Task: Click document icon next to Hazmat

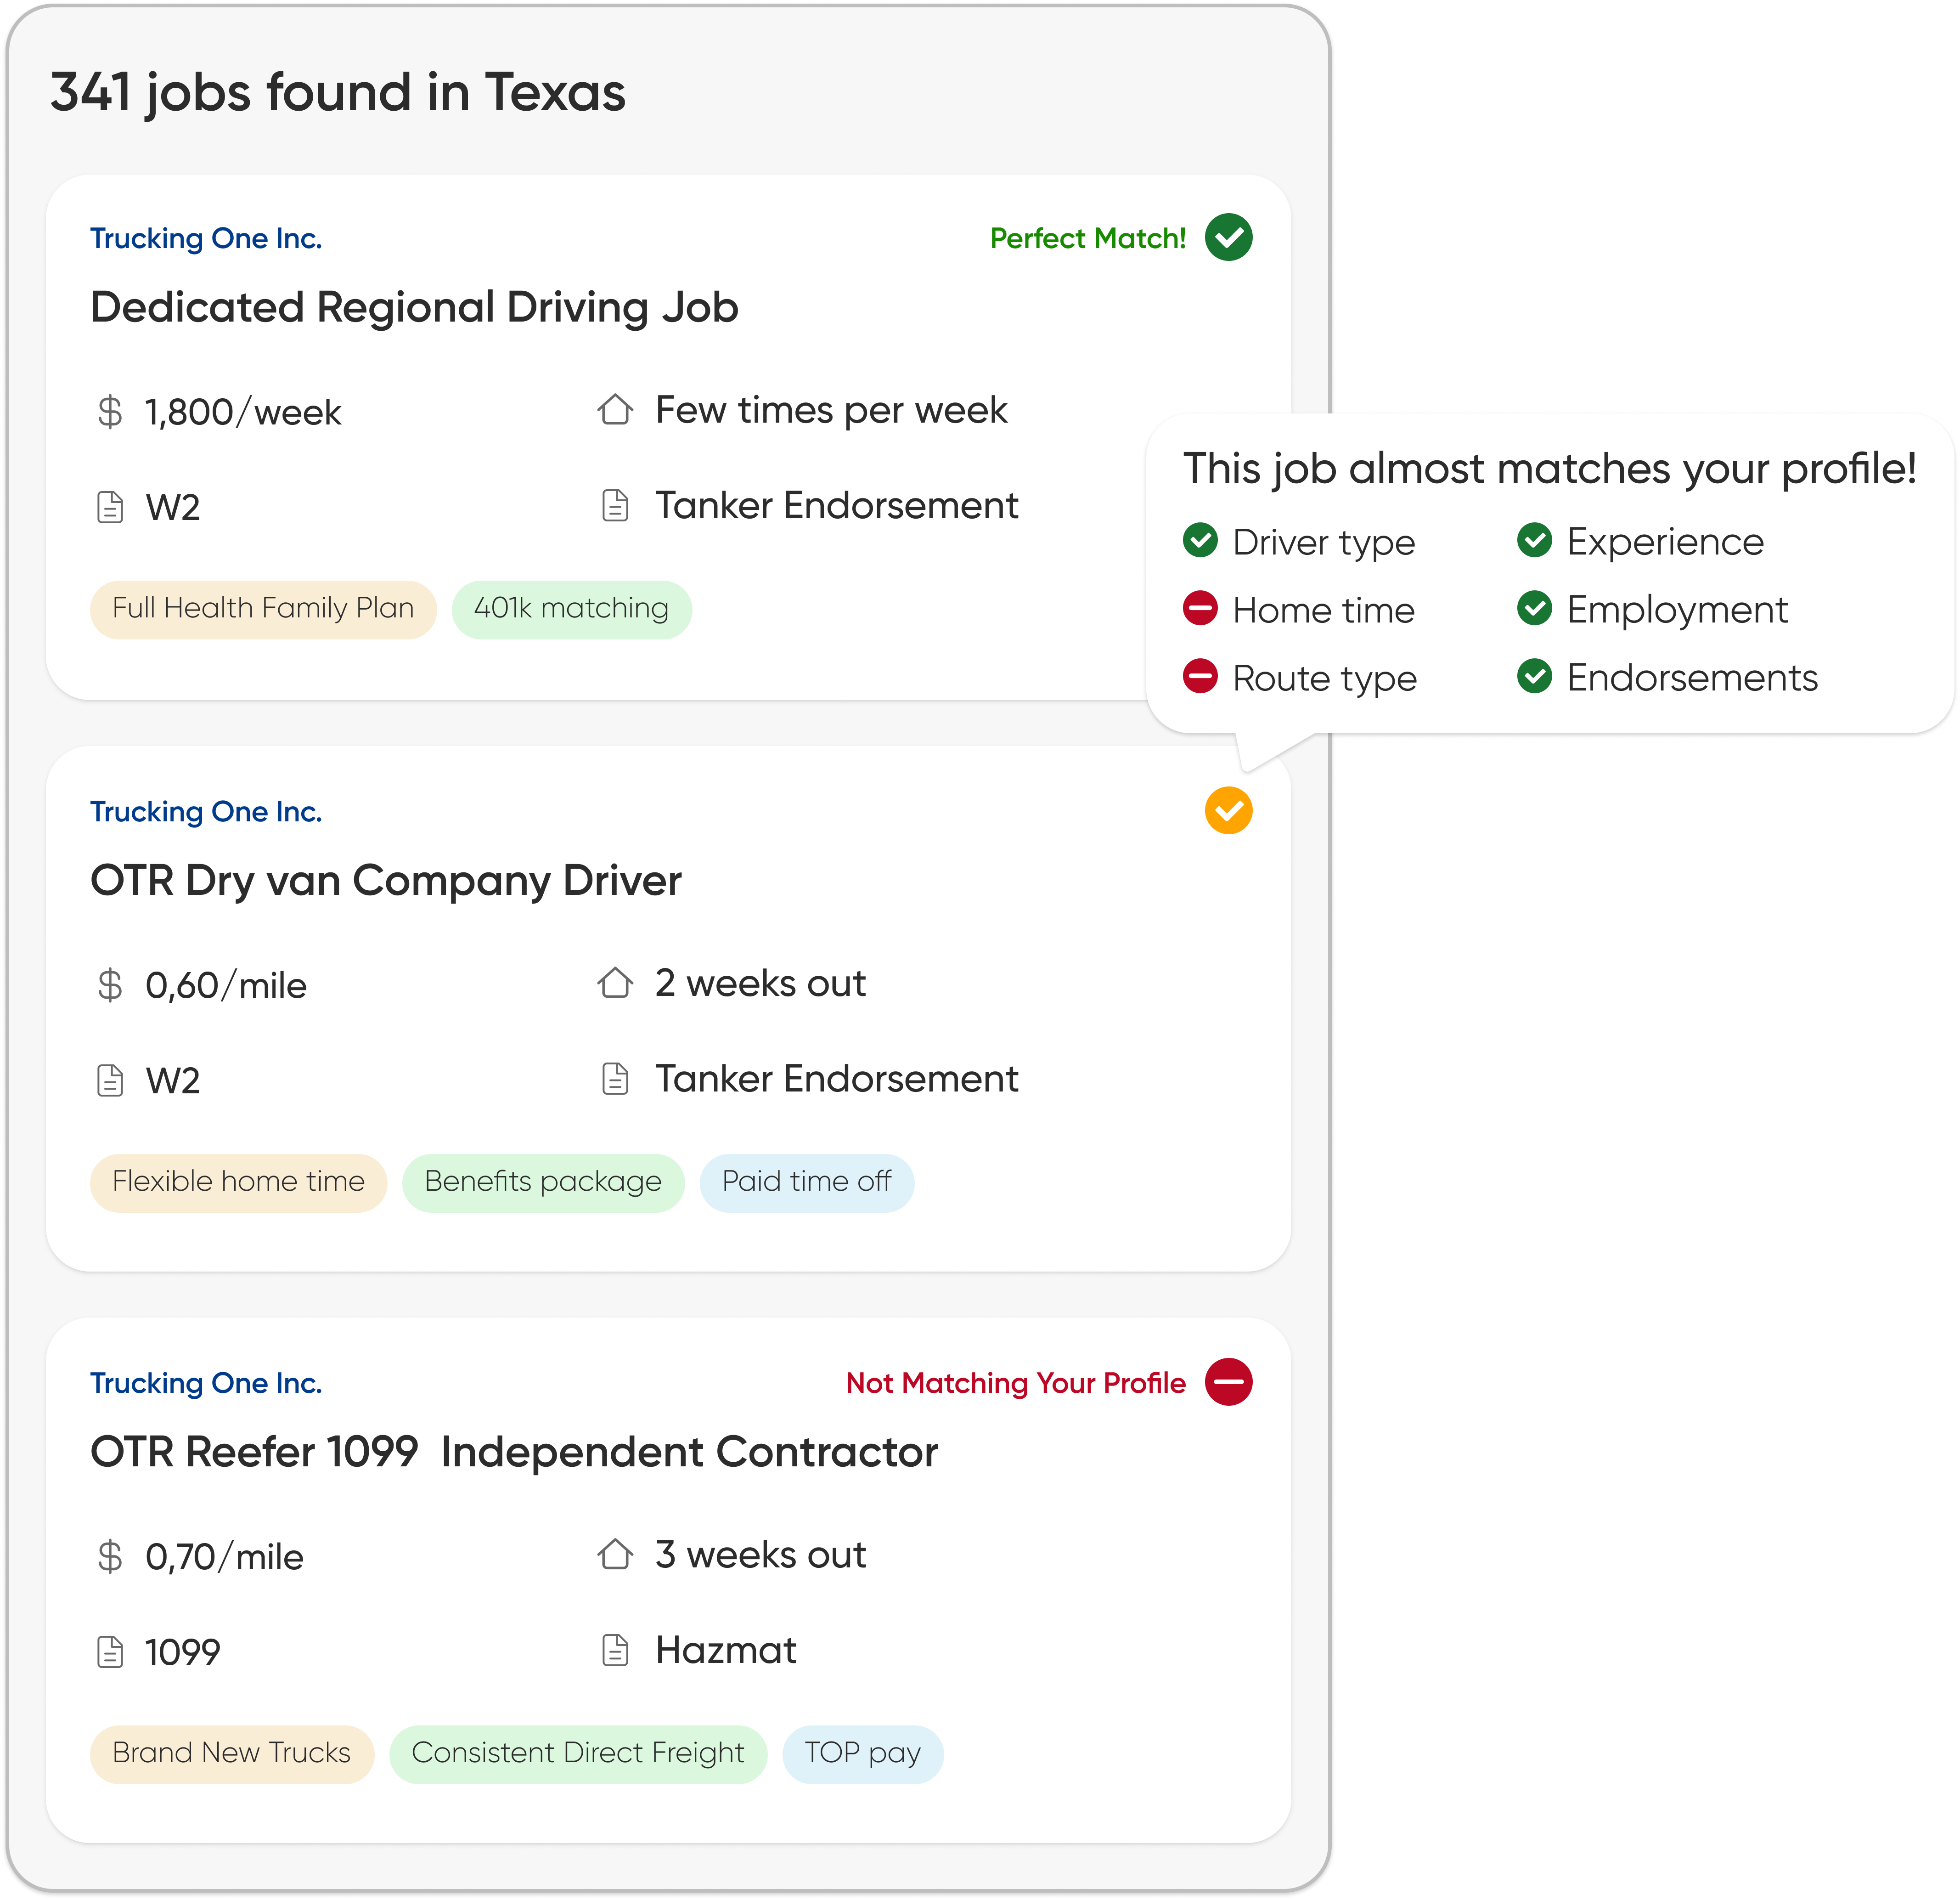Action: click(x=615, y=1650)
